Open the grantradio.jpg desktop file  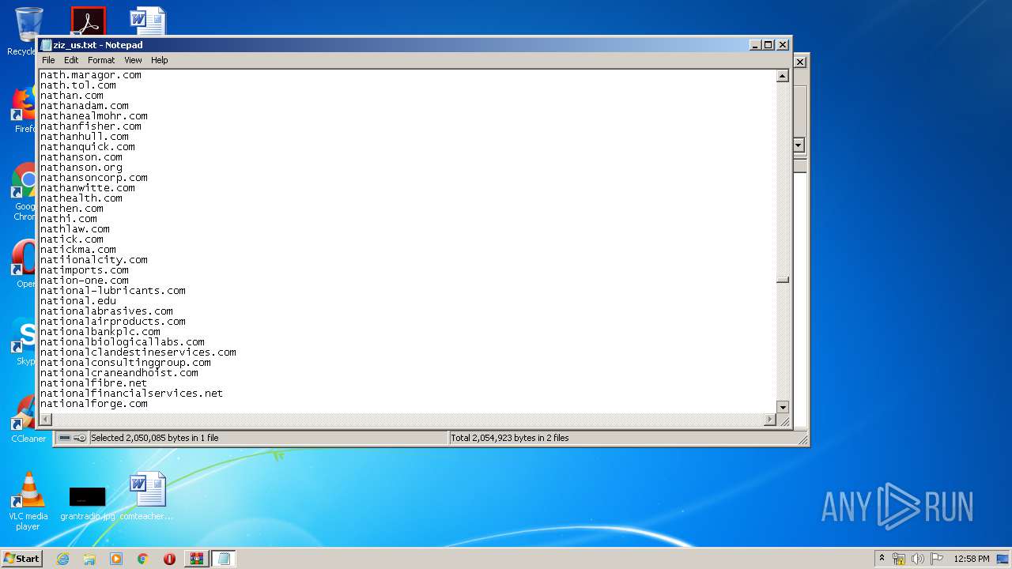pos(87,503)
